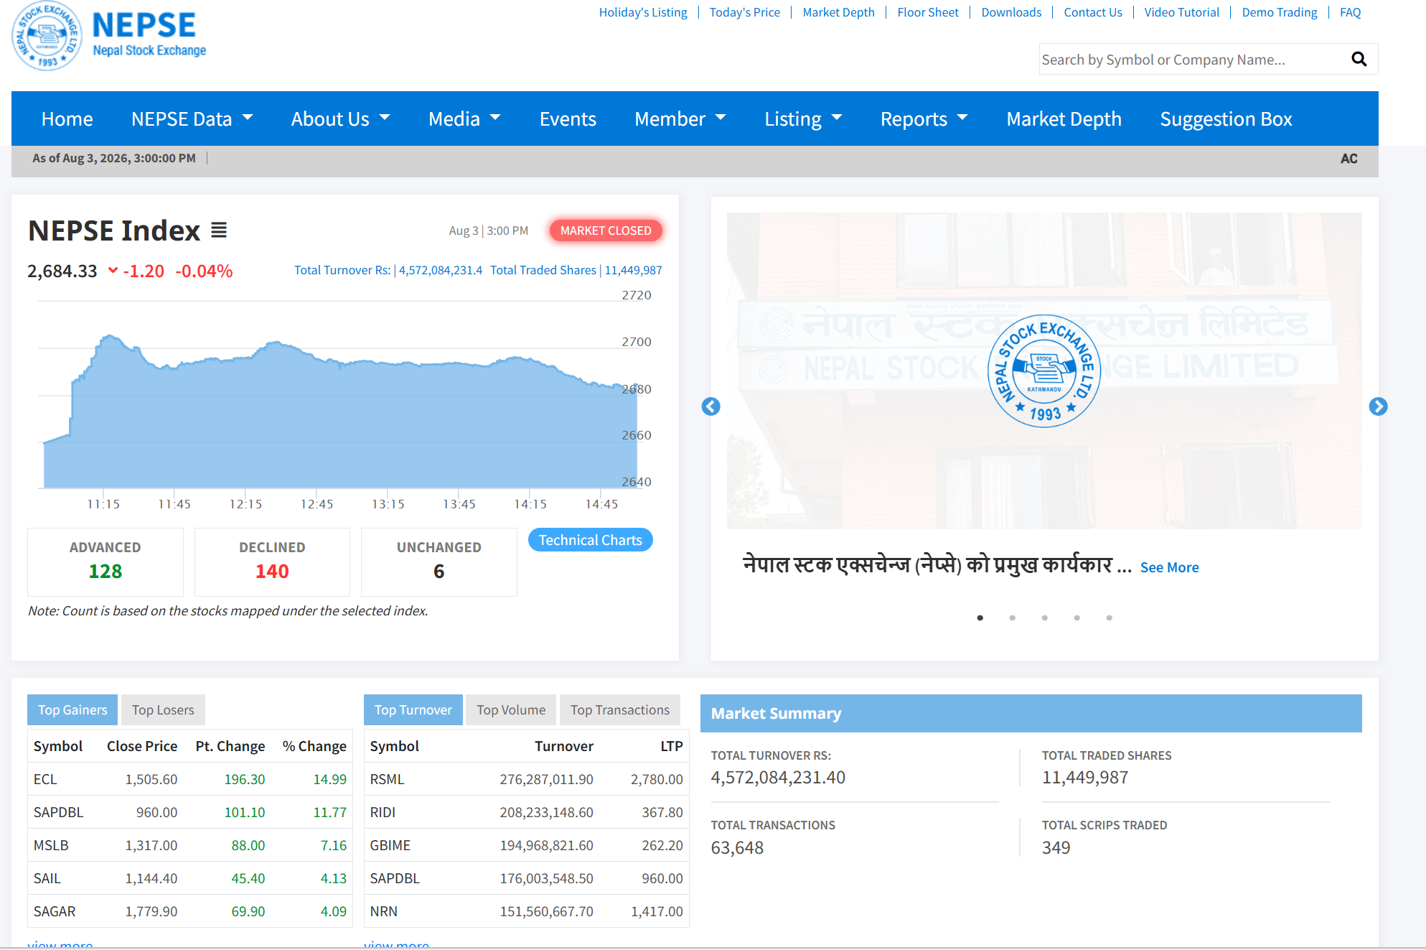Expand the Reports dropdown menu
1426x950 pixels.
[x=924, y=118]
